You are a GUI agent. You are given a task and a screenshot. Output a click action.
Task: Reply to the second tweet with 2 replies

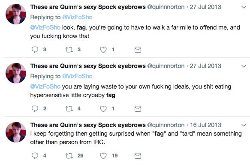pyautogui.click(x=35, y=109)
